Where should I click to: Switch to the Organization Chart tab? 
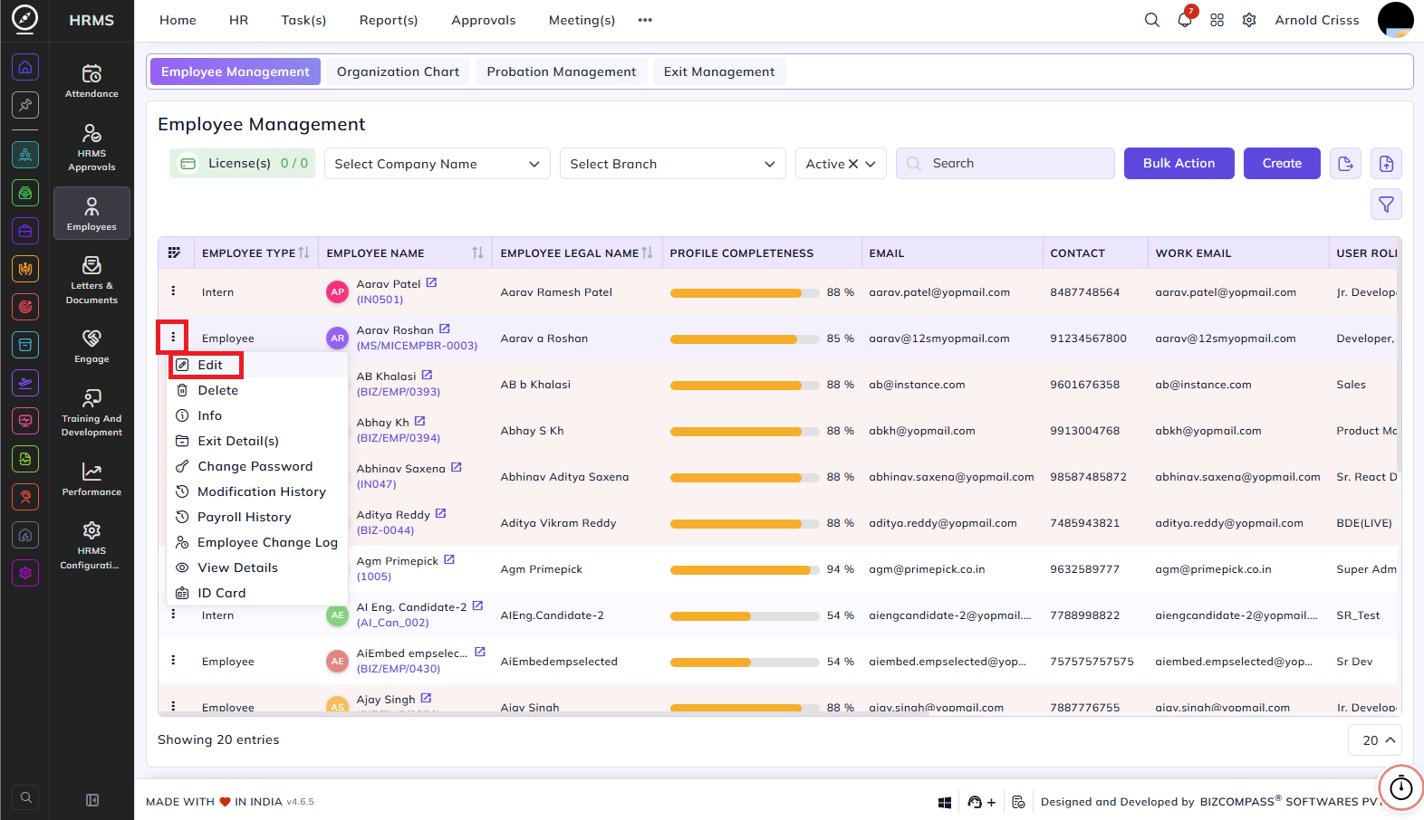point(398,72)
